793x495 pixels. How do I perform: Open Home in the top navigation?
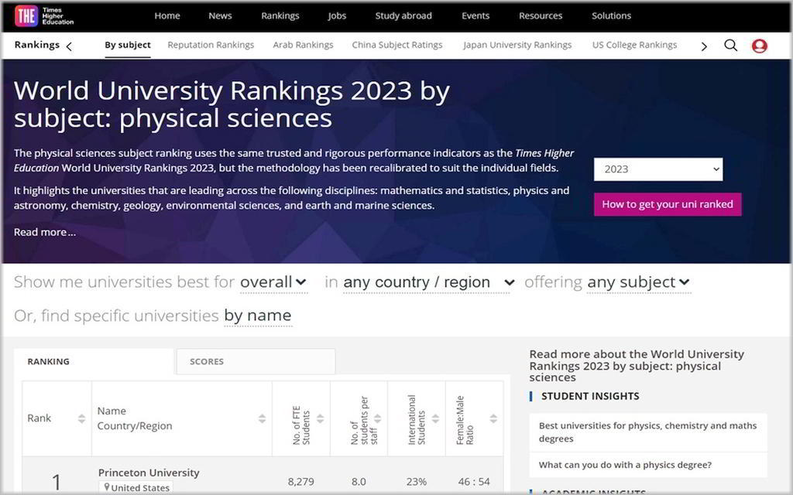coord(167,15)
